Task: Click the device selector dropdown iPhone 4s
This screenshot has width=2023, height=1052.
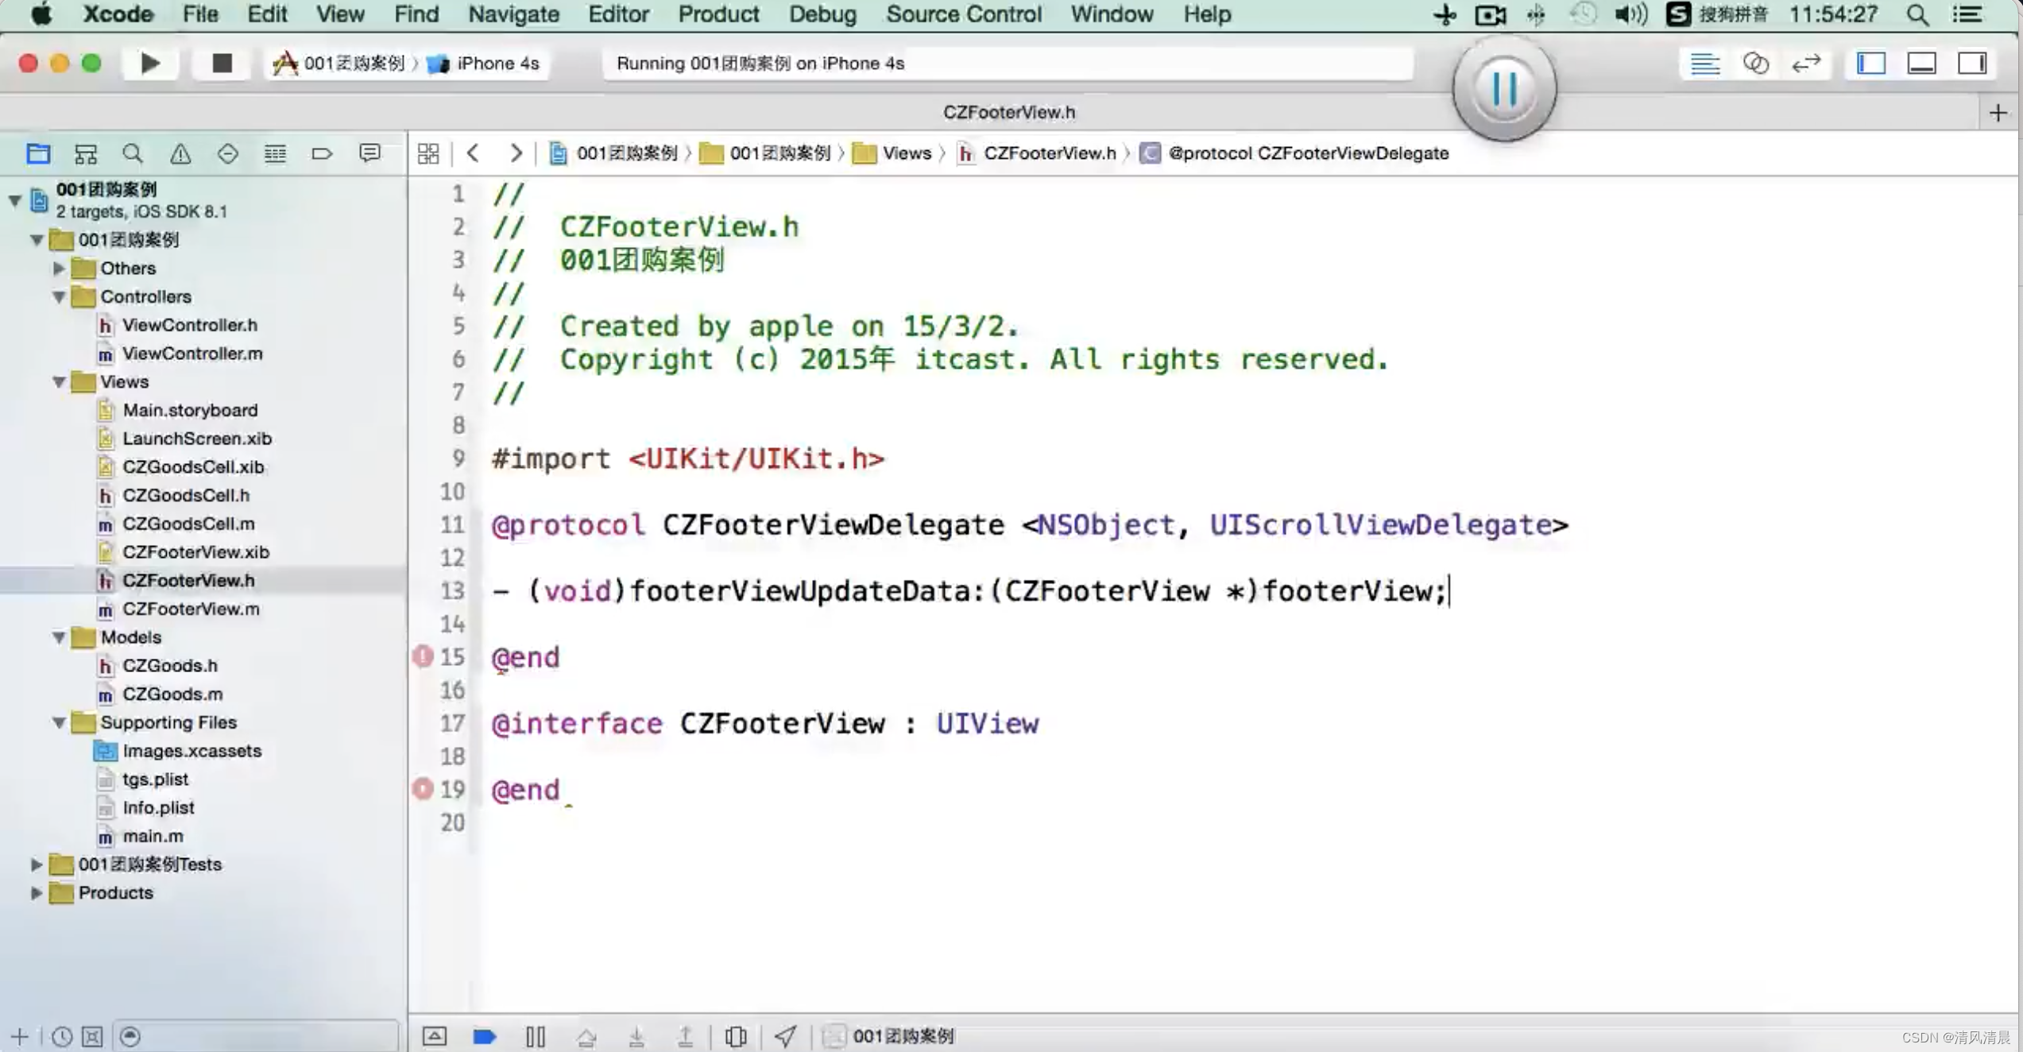Action: click(497, 61)
